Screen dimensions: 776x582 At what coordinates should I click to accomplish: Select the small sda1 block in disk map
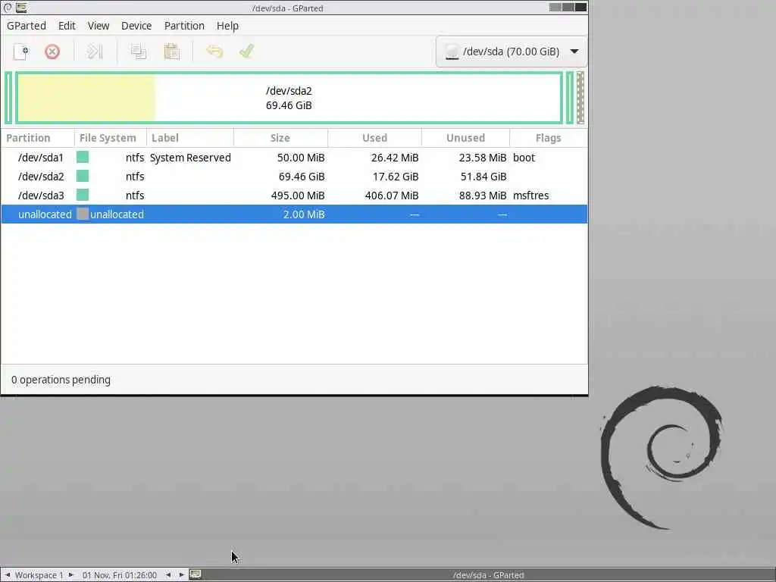pyautogui.click(x=8, y=98)
